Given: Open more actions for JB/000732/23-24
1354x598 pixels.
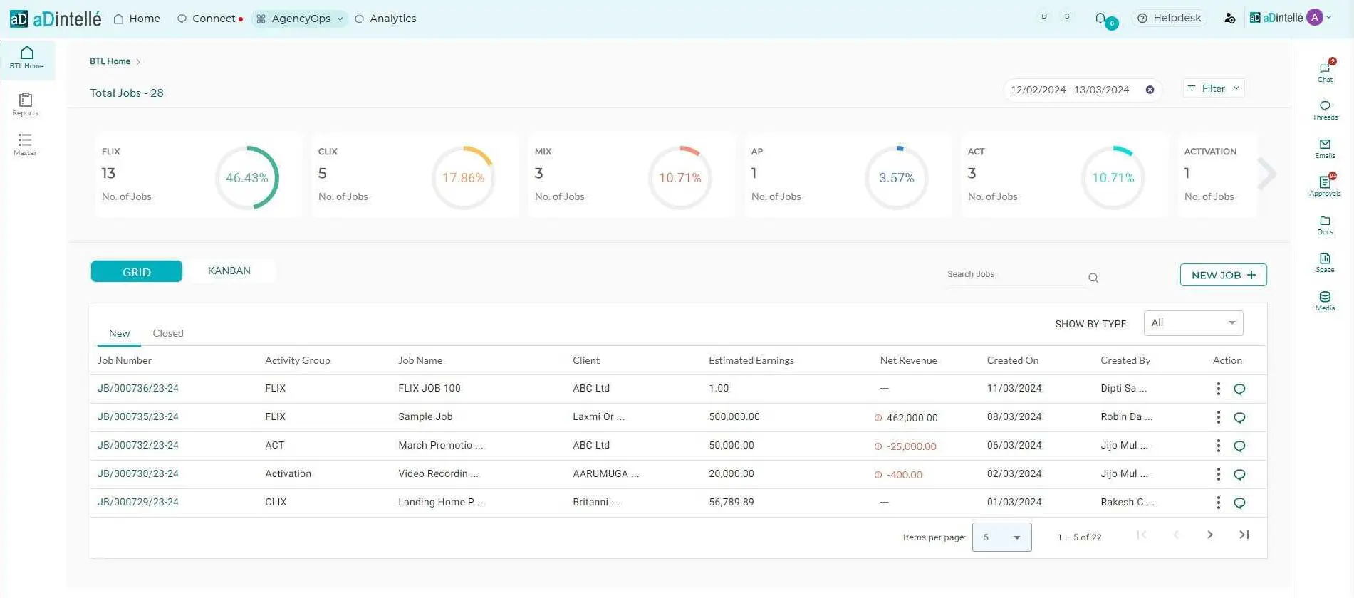Looking at the screenshot, I should pos(1218,446).
